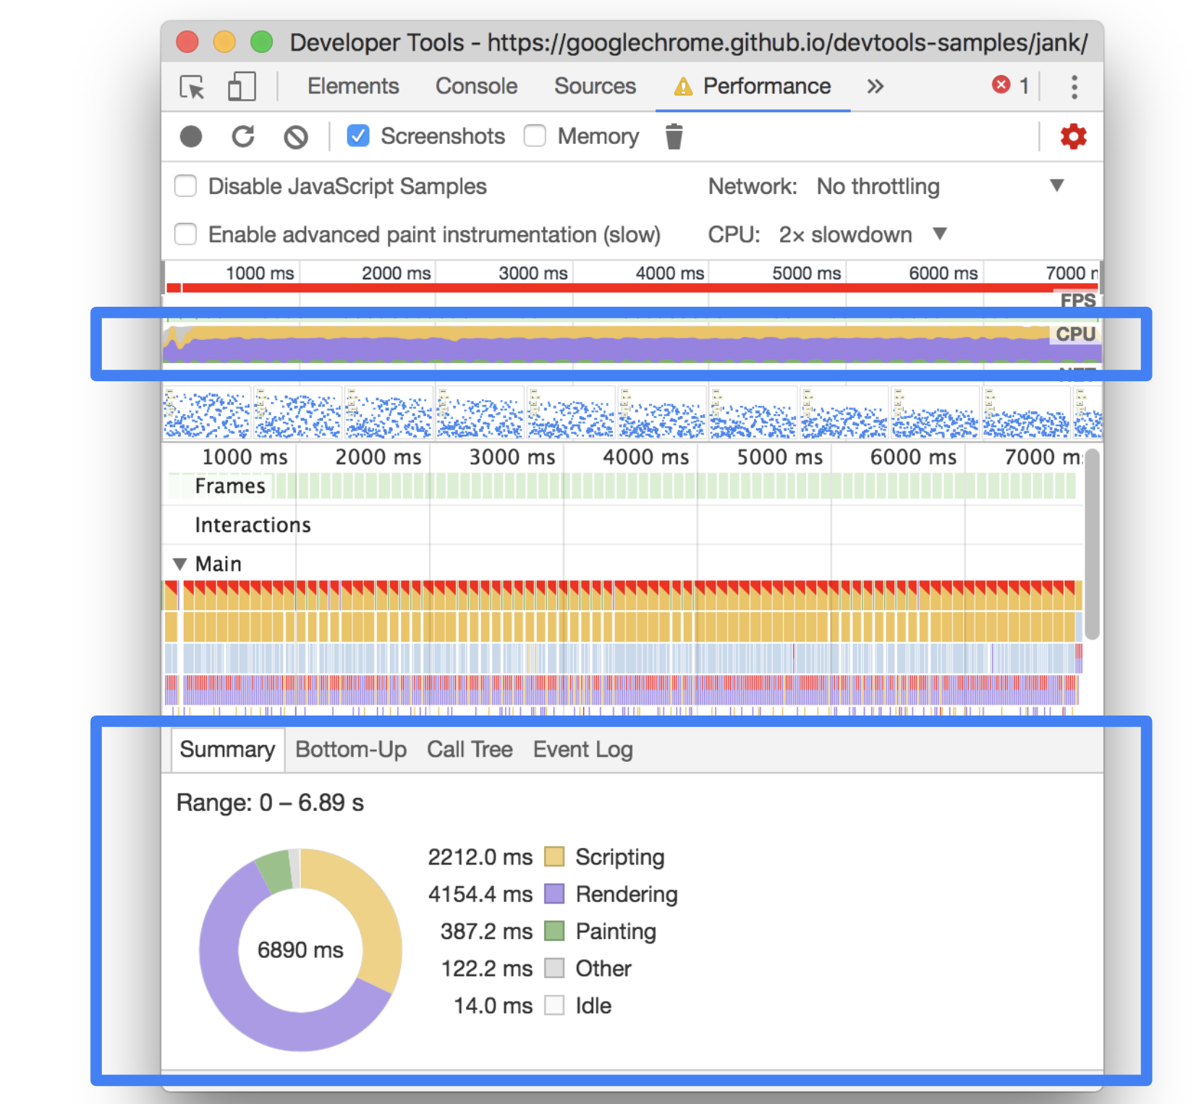Open the Sources tab
Screen dimensions: 1204x1104
pyautogui.click(x=595, y=86)
